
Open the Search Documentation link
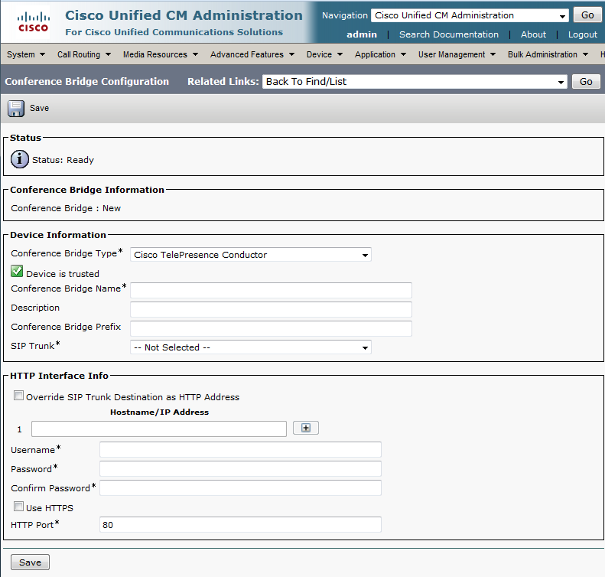tap(449, 34)
